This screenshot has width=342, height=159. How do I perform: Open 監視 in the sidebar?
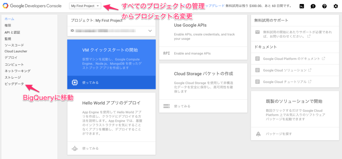tap(8, 39)
